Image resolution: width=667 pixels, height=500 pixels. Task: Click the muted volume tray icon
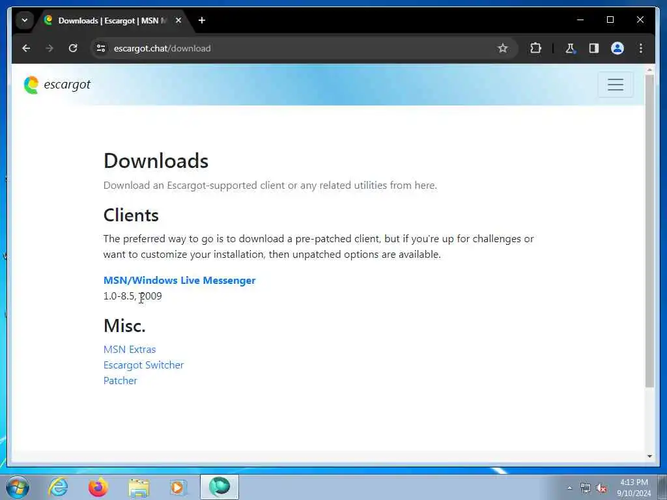[x=601, y=488]
